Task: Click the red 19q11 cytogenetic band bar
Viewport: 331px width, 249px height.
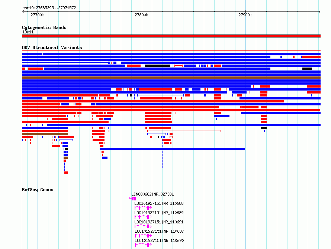Action: [171, 36]
